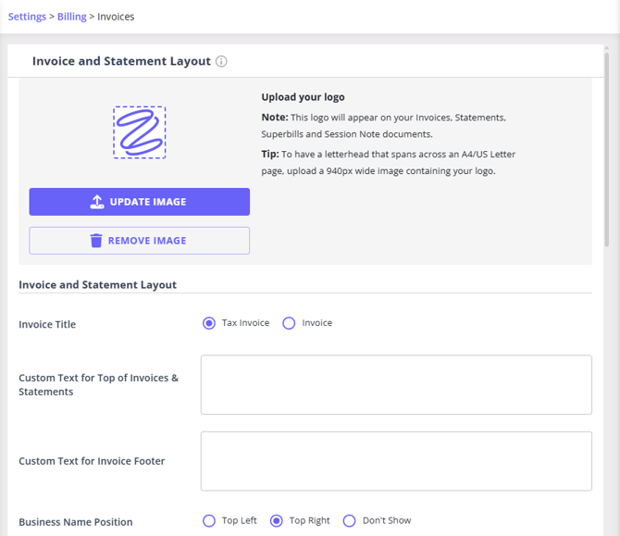Go to Settings via the breadcrumb

tap(27, 17)
